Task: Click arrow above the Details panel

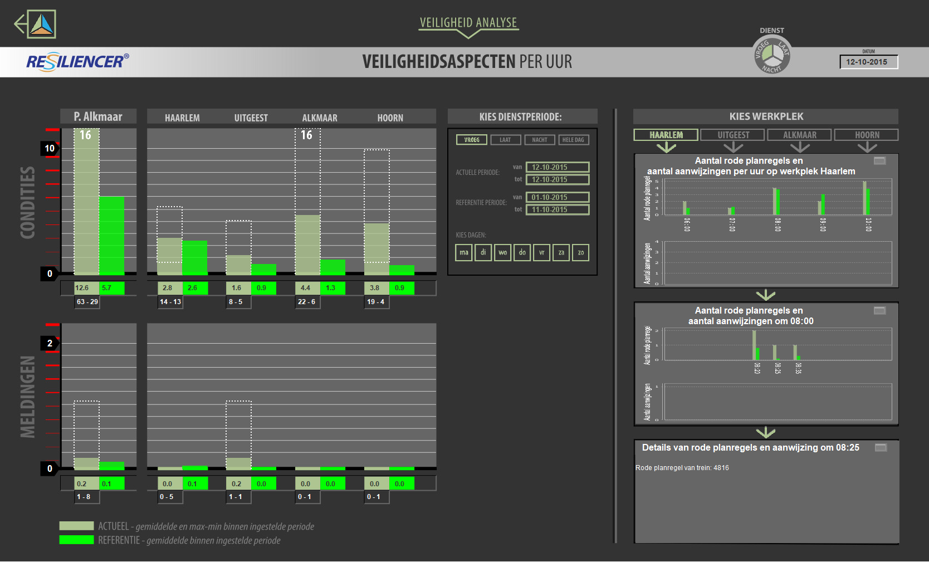Action: click(x=766, y=432)
